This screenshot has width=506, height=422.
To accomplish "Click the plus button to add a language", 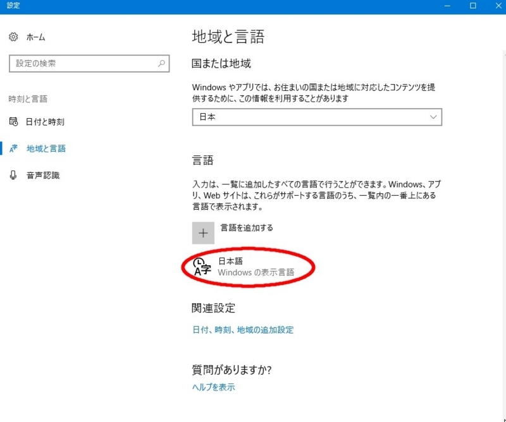I will 203,232.
